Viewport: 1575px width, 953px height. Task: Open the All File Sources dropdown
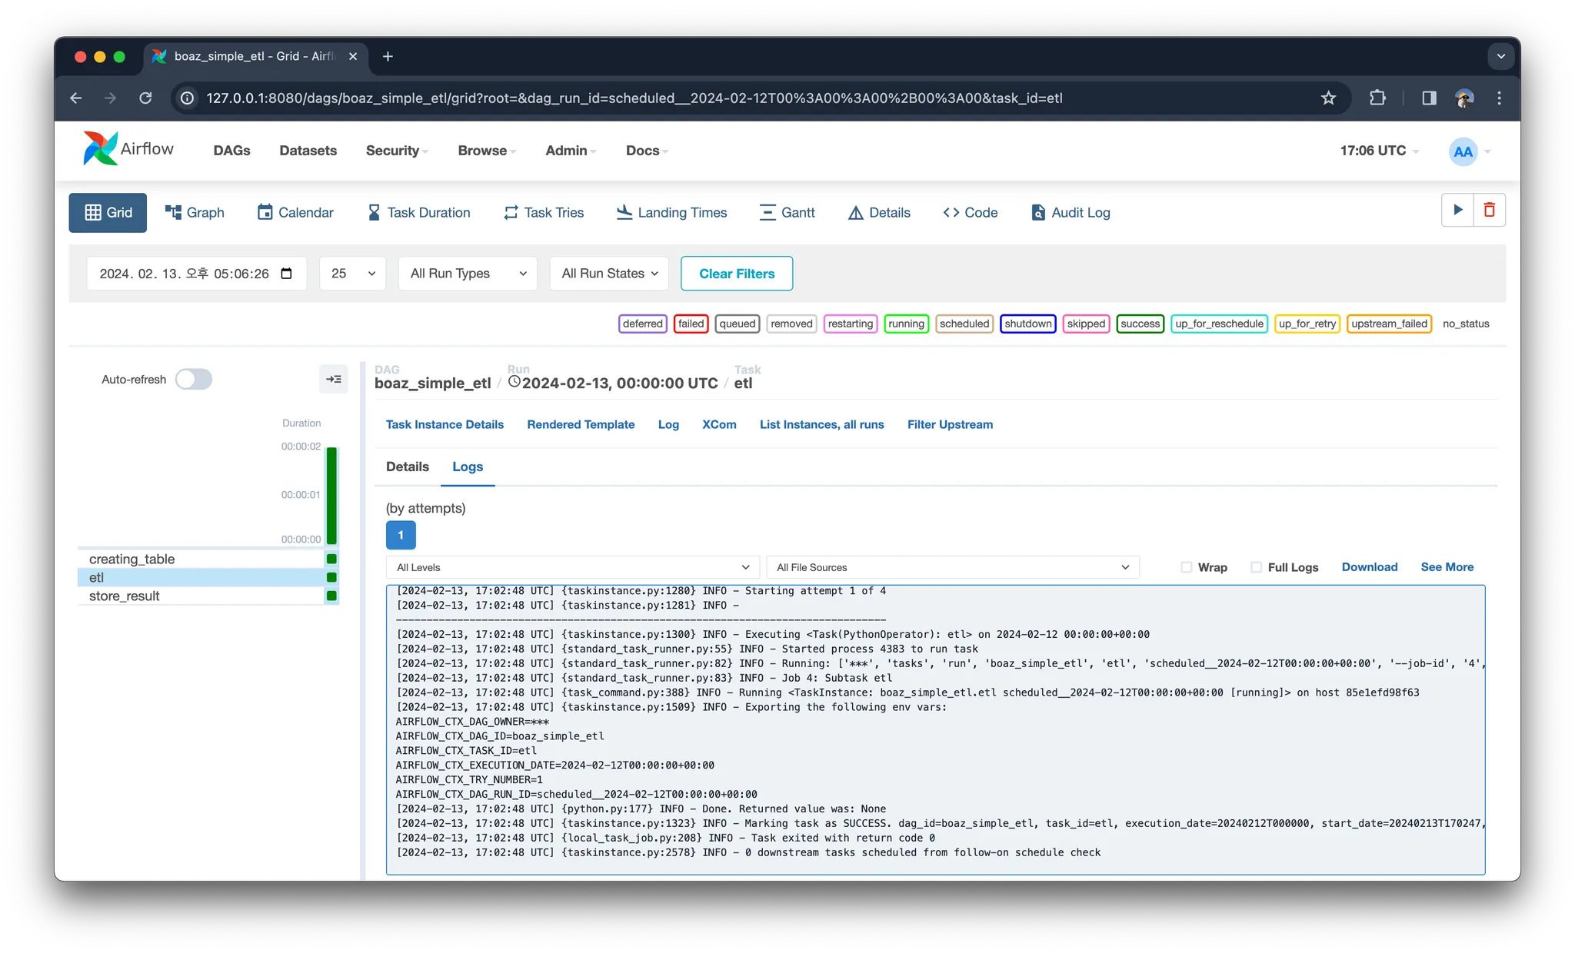click(952, 567)
